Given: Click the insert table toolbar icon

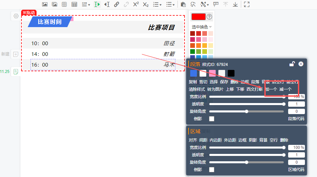Looking at the screenshot, I should pos(74,4).
